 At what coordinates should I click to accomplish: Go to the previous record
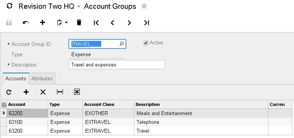coord(113,23)
